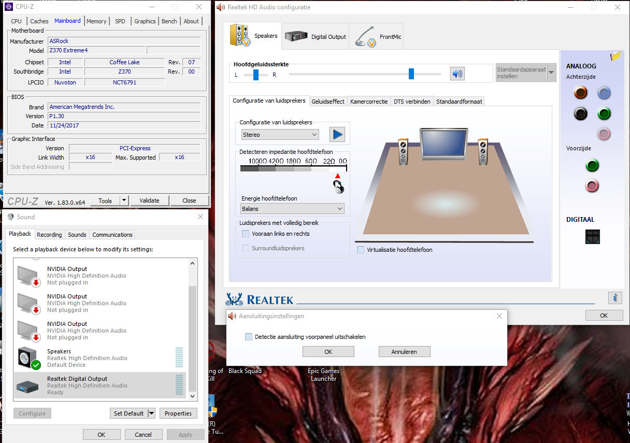This screenshot has width=630, height=443.
Task: Open connector settings via yellow folder icon
Action: (615, 56)
